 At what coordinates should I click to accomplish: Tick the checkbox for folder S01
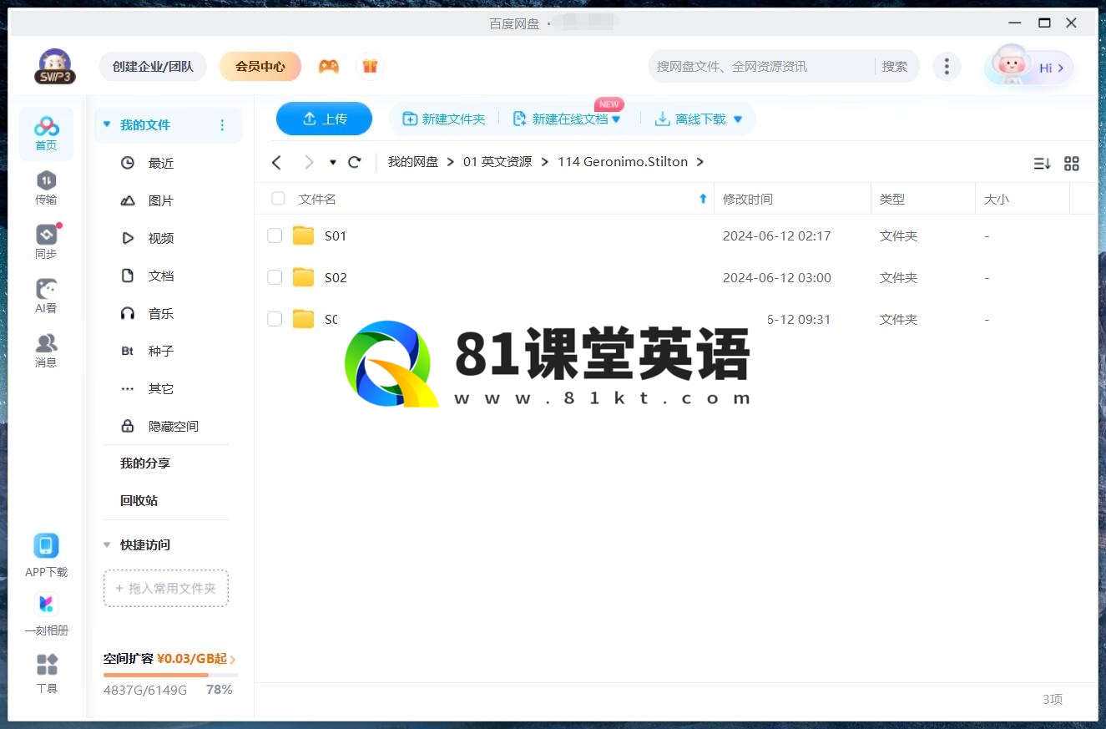pos(275,235)
